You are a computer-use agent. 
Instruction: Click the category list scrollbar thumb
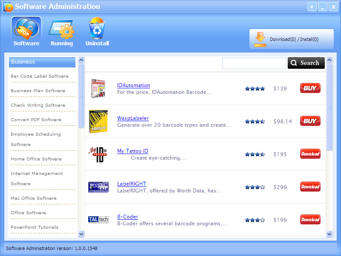[x=81, y=96]
